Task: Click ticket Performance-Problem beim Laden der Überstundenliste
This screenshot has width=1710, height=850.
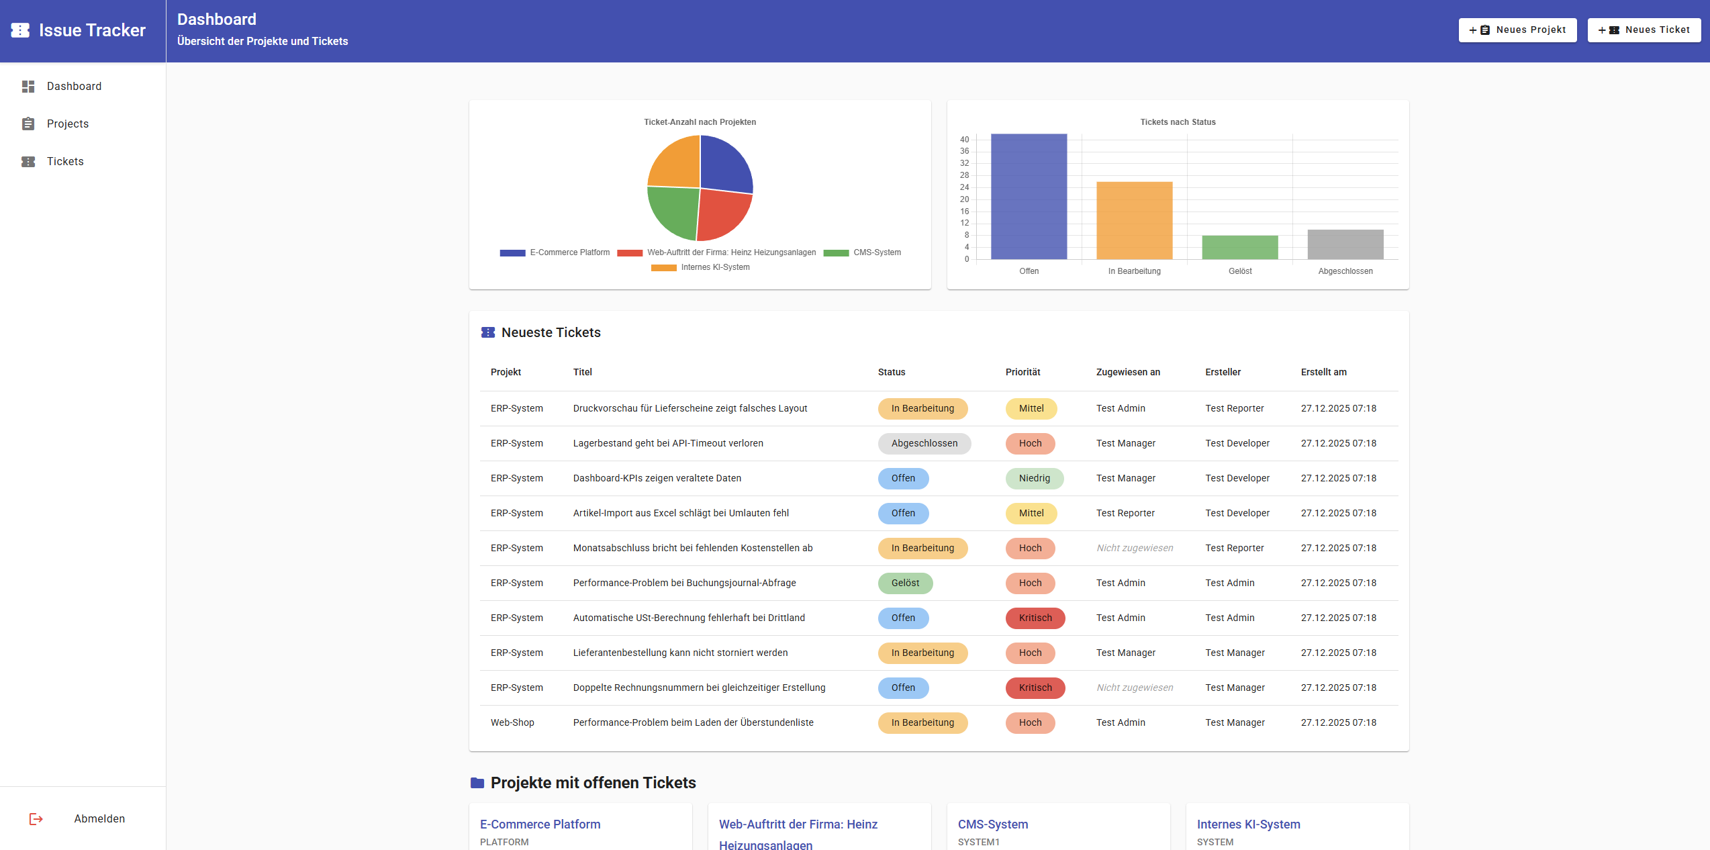Action: [x=694, y=723]
